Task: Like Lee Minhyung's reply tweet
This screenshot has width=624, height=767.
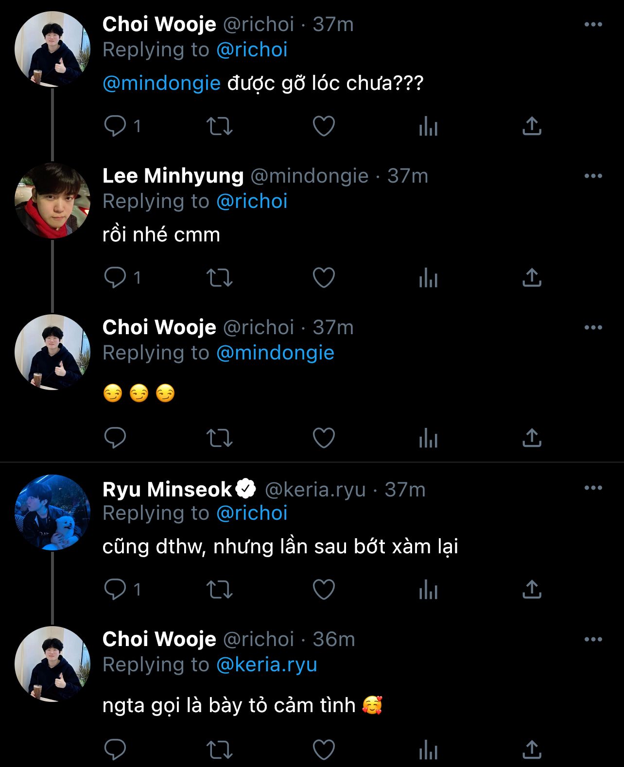Action: click(324, 278)
